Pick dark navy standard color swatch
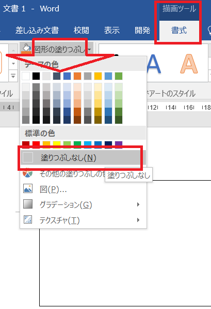Viewport: 211px width, 309px height. pos(108,144)
